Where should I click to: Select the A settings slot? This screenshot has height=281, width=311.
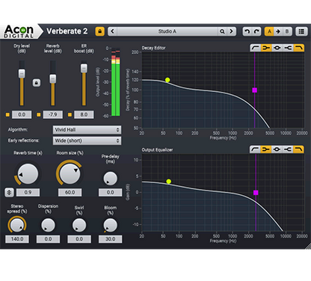click(x=269, y=31)
